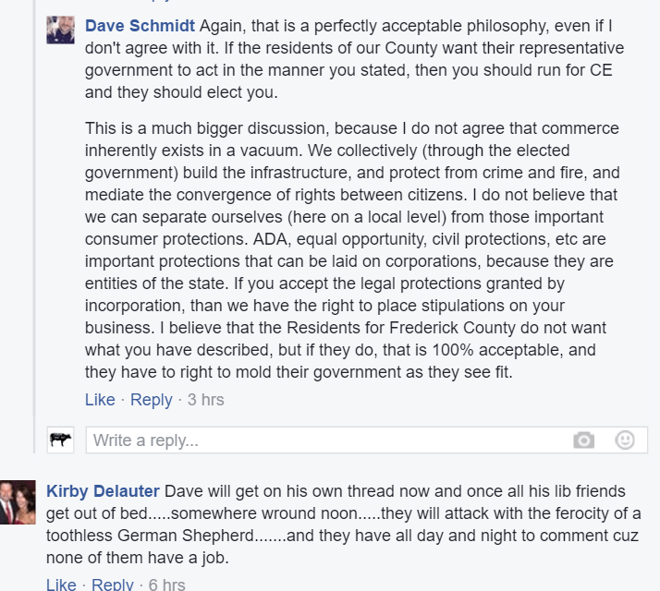
Task: Open the '3 hrs' comment timestamp
Action: point(205,400)
